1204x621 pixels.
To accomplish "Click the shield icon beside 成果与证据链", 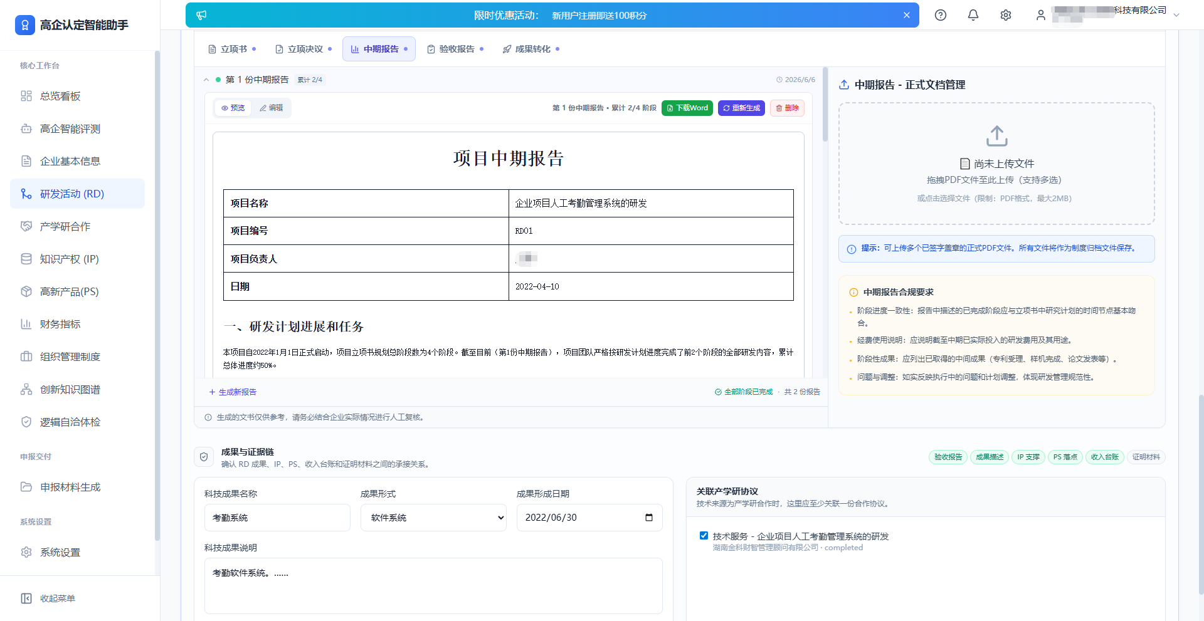I will pyautogui.click(x=204, y=457).
